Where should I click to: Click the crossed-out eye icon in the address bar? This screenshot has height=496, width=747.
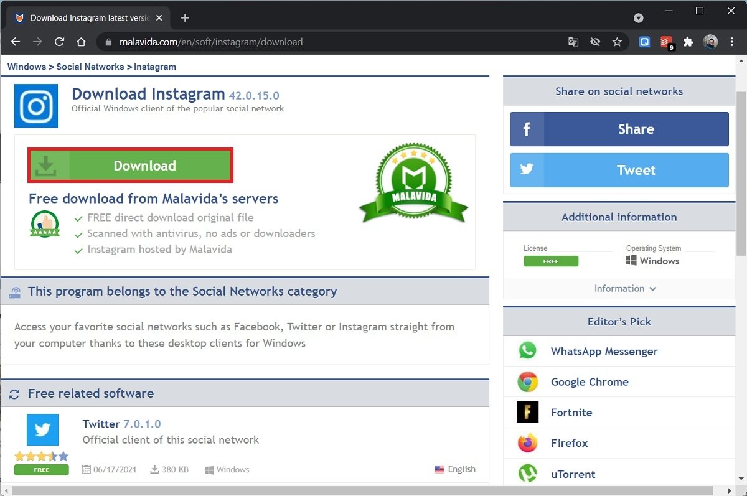[595, 42]
